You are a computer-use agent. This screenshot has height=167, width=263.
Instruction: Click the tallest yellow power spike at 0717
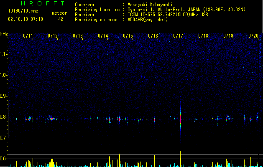point(180,159)
